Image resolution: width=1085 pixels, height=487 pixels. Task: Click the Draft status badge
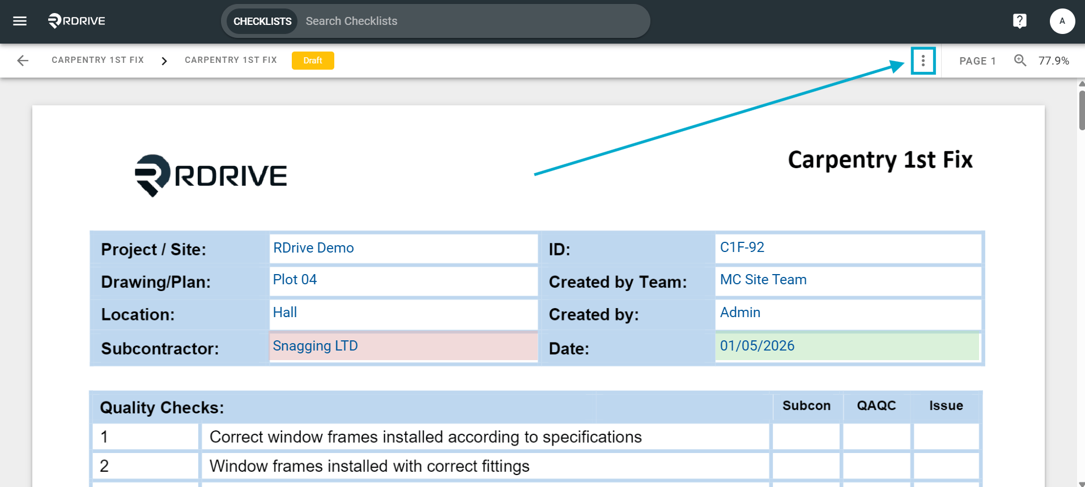pos(313,61)
